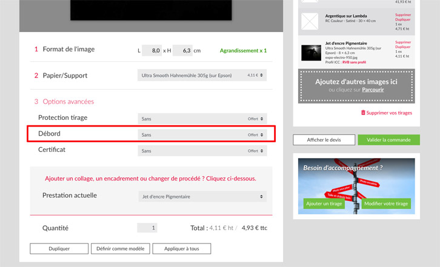The height and width of the screenshot is (267, 440).
Task: Focus the Quantité input field
Action: 147,228
